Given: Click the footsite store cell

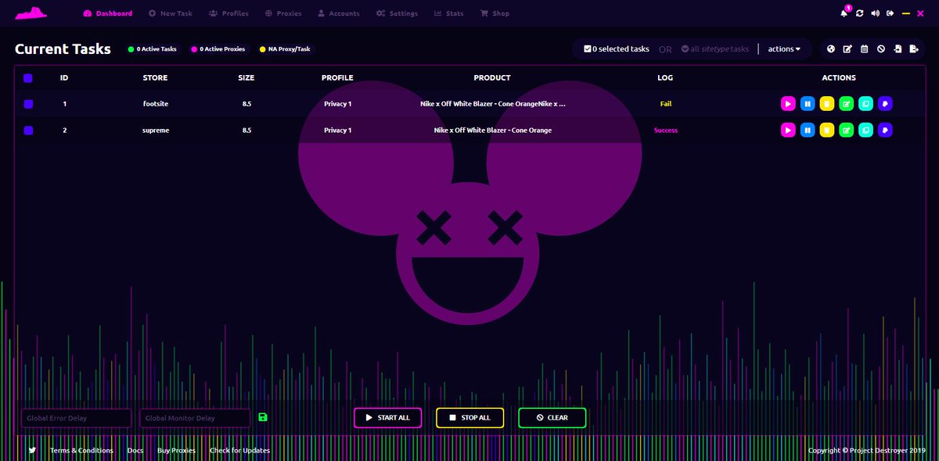Looking at the screenshot, I should [155, 103].
